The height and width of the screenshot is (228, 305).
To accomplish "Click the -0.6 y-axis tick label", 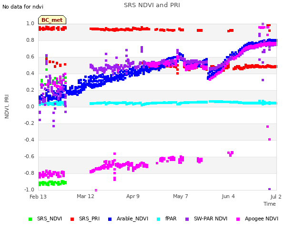I will tap(29, 156).
